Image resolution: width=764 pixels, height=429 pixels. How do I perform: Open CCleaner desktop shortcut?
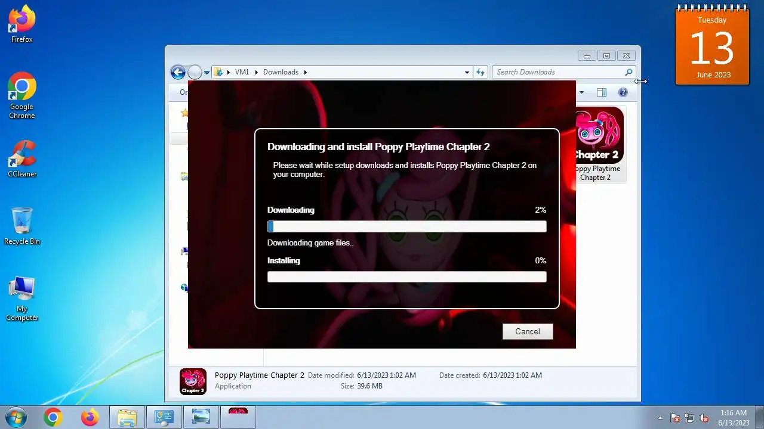[x=22, y=158]
